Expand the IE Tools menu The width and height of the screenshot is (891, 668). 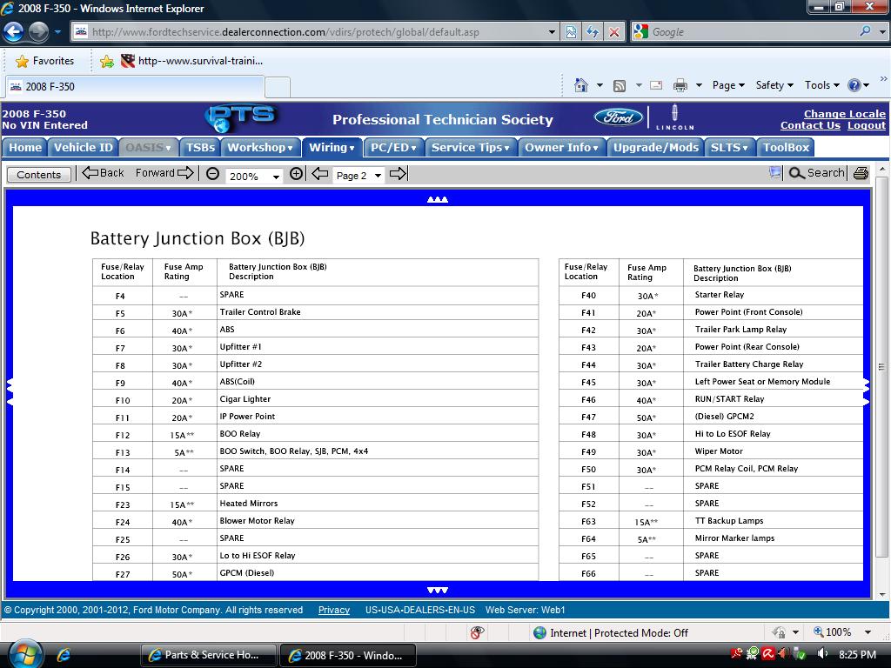(x=821, y=85)
